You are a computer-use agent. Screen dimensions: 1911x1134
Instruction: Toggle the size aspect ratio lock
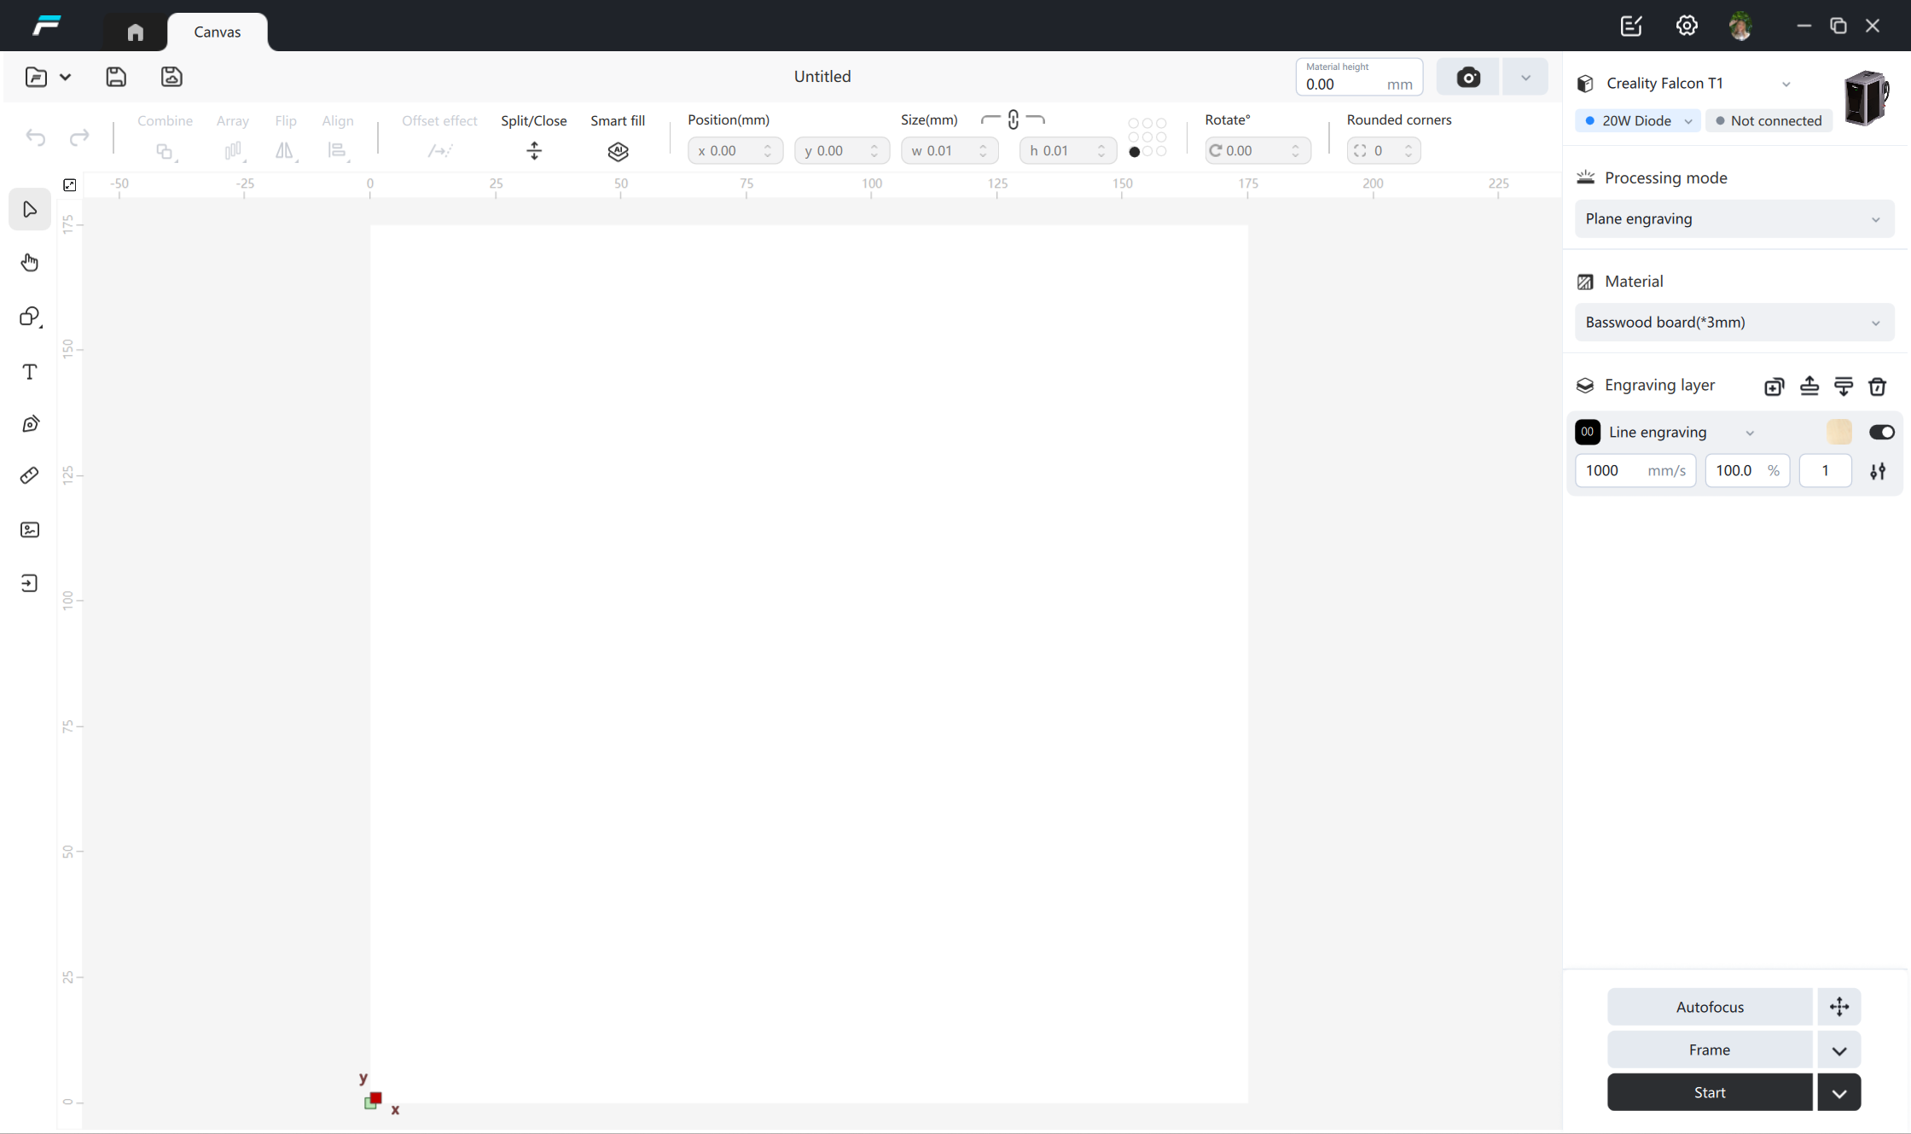(x=1013, y=119)
